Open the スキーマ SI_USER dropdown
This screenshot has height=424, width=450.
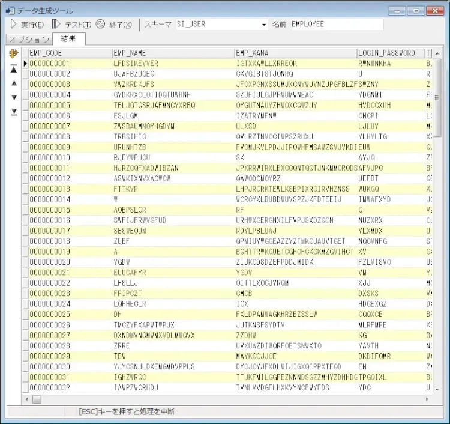pos(264,25)
